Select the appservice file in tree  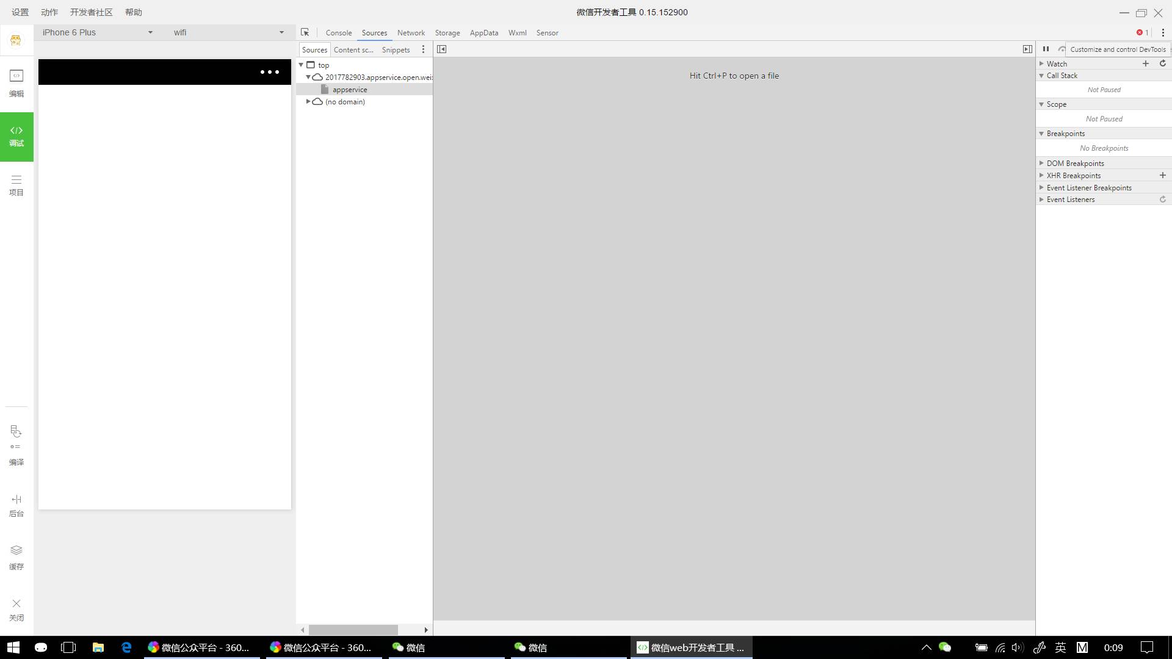coord(350,90)
